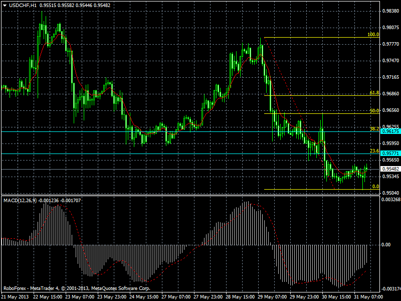
Task: Select the Fibonacci 61.8 level label
Action: (374, 93)
